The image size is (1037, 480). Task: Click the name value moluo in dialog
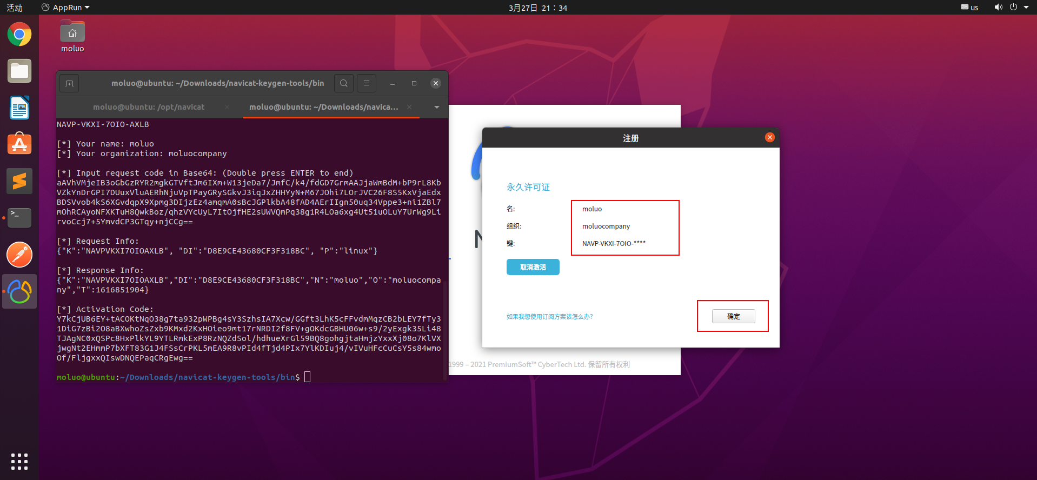tap(592, 209)
